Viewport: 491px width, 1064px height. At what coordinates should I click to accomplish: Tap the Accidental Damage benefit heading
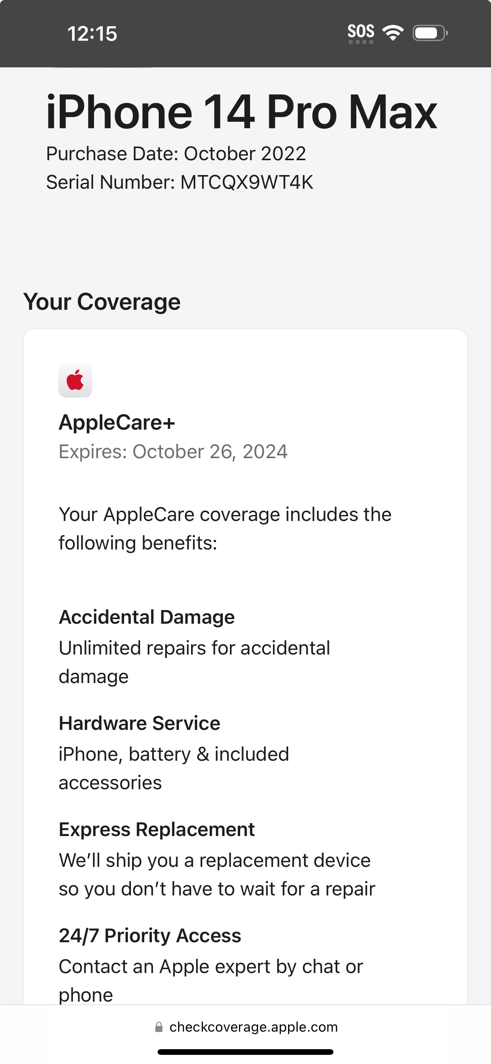[147, 617]
